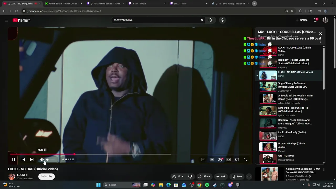Bookmark this page with the star
This screenshot has width=336, height=189.
point(292,11)
